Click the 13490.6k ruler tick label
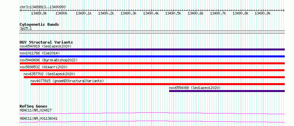Viewport: 294px width, 126px height. pos(196,13)
